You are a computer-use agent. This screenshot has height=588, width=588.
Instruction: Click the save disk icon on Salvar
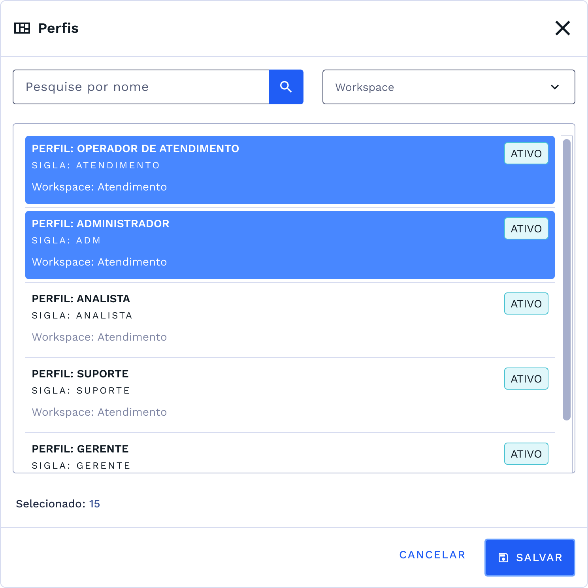(503, 558)
